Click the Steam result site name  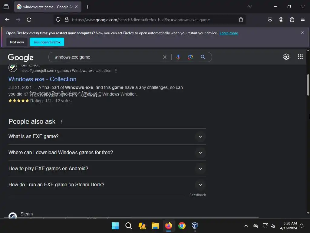pos(27,214)
